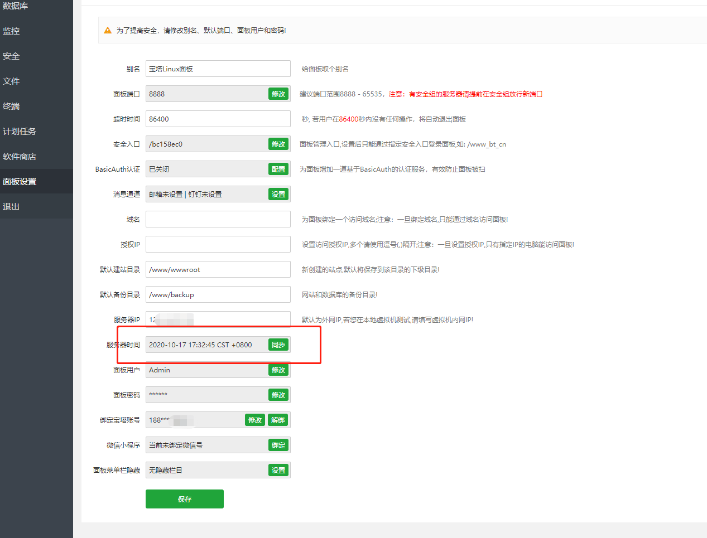This screenshot has width=707, height=538.
Task: Click 配置 button for BasicAuth认证
Action: point(278,169)
